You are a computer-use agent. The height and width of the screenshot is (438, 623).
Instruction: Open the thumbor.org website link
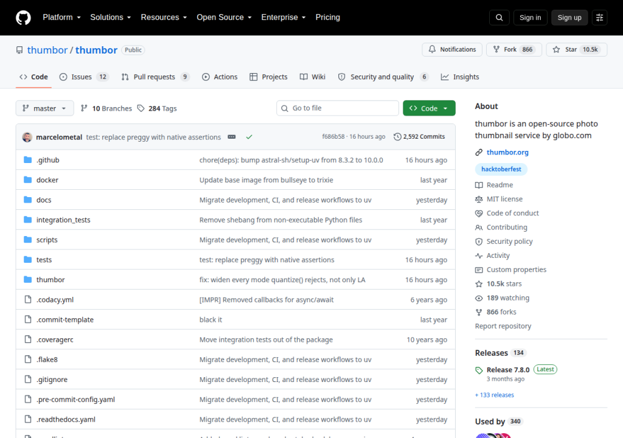tap(507, 152)
